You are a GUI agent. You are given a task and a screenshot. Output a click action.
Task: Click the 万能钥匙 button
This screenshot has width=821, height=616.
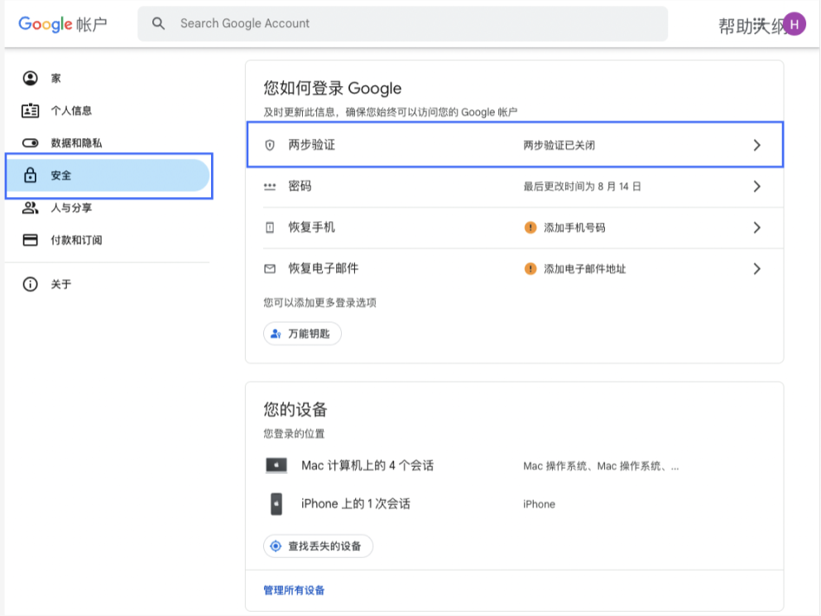coord(302,334)
